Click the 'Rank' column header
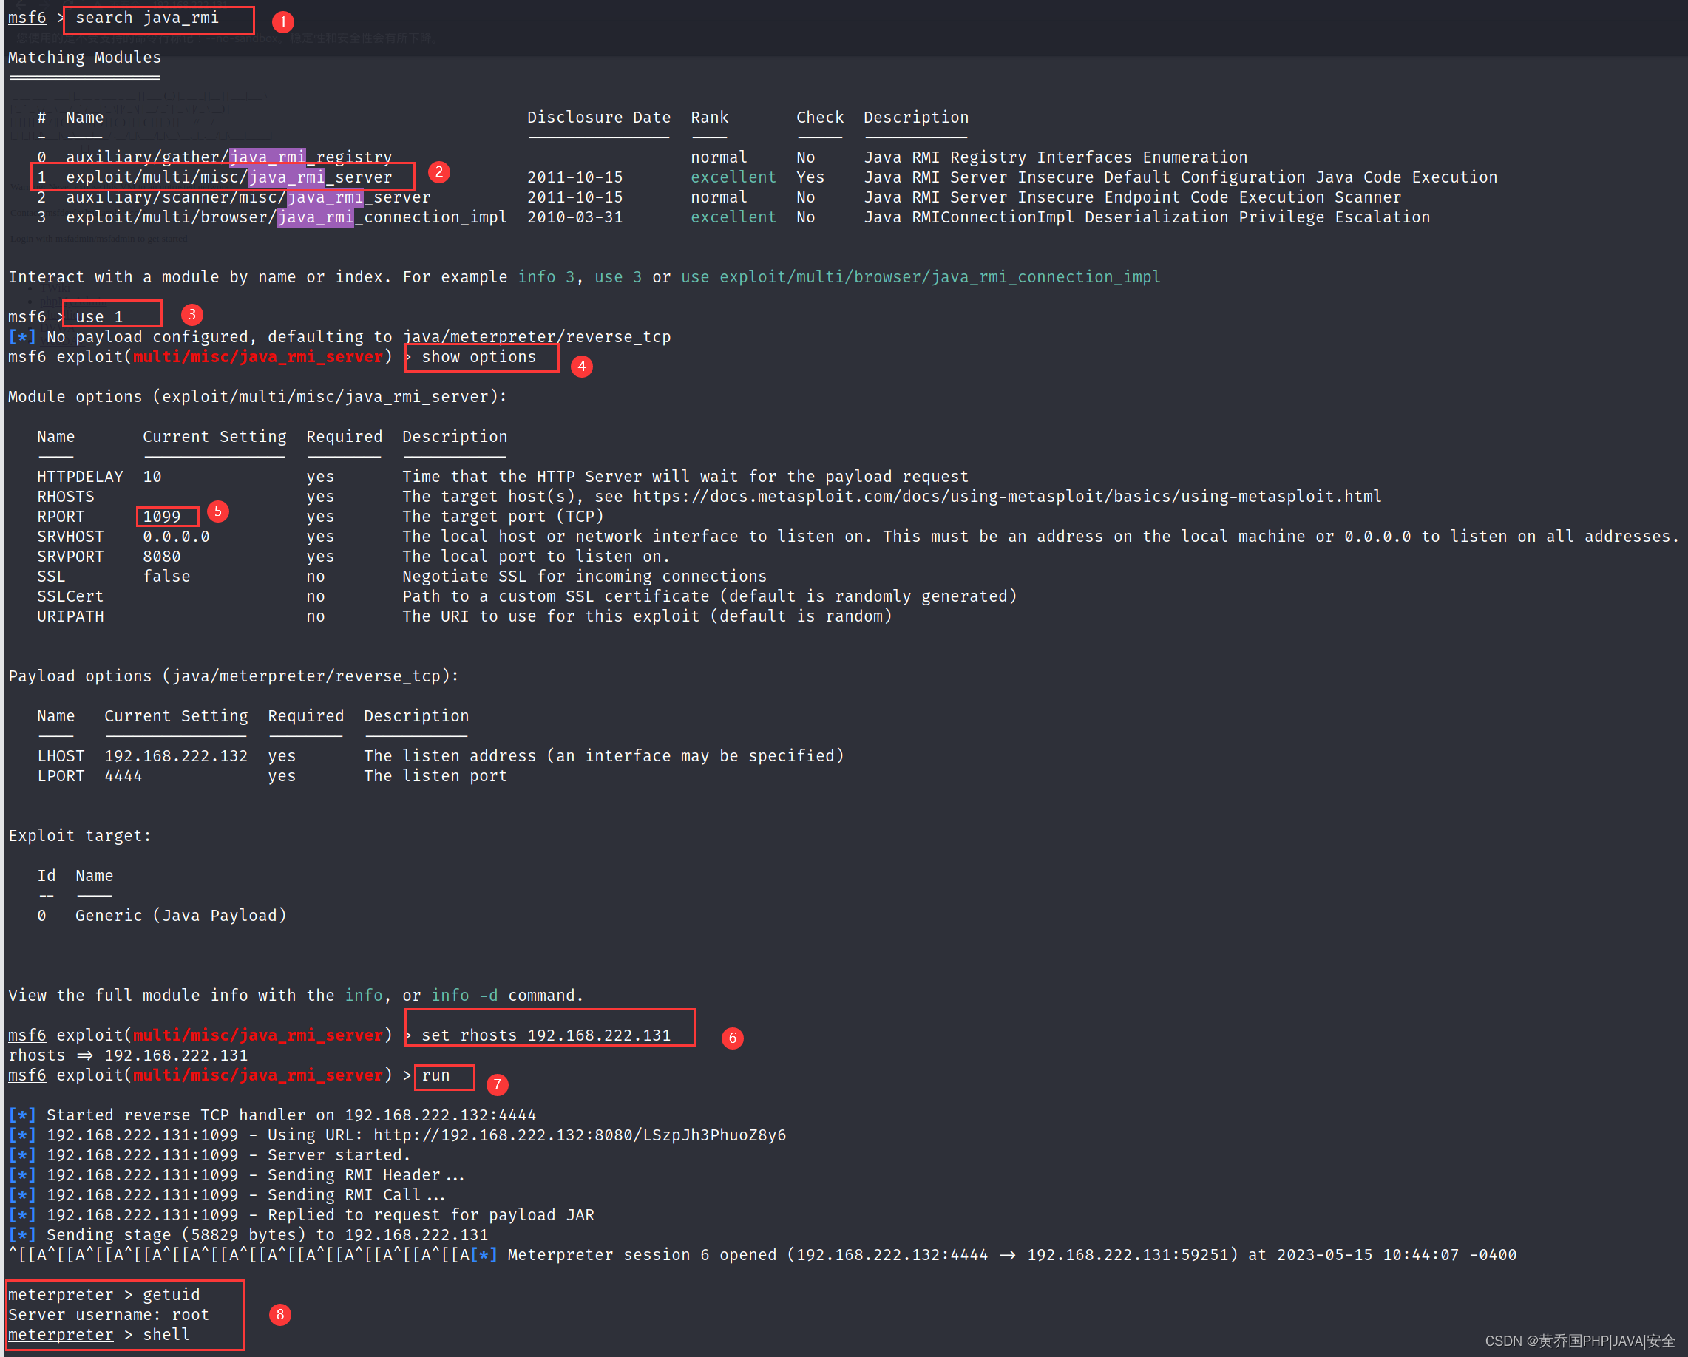Image resolution: width=1688 pixels, height=1357 pixels. 709,118
